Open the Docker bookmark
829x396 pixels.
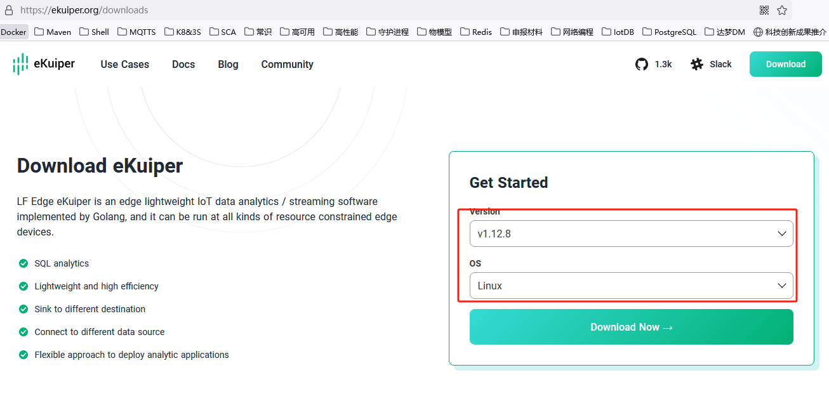[x=13, y=32]
